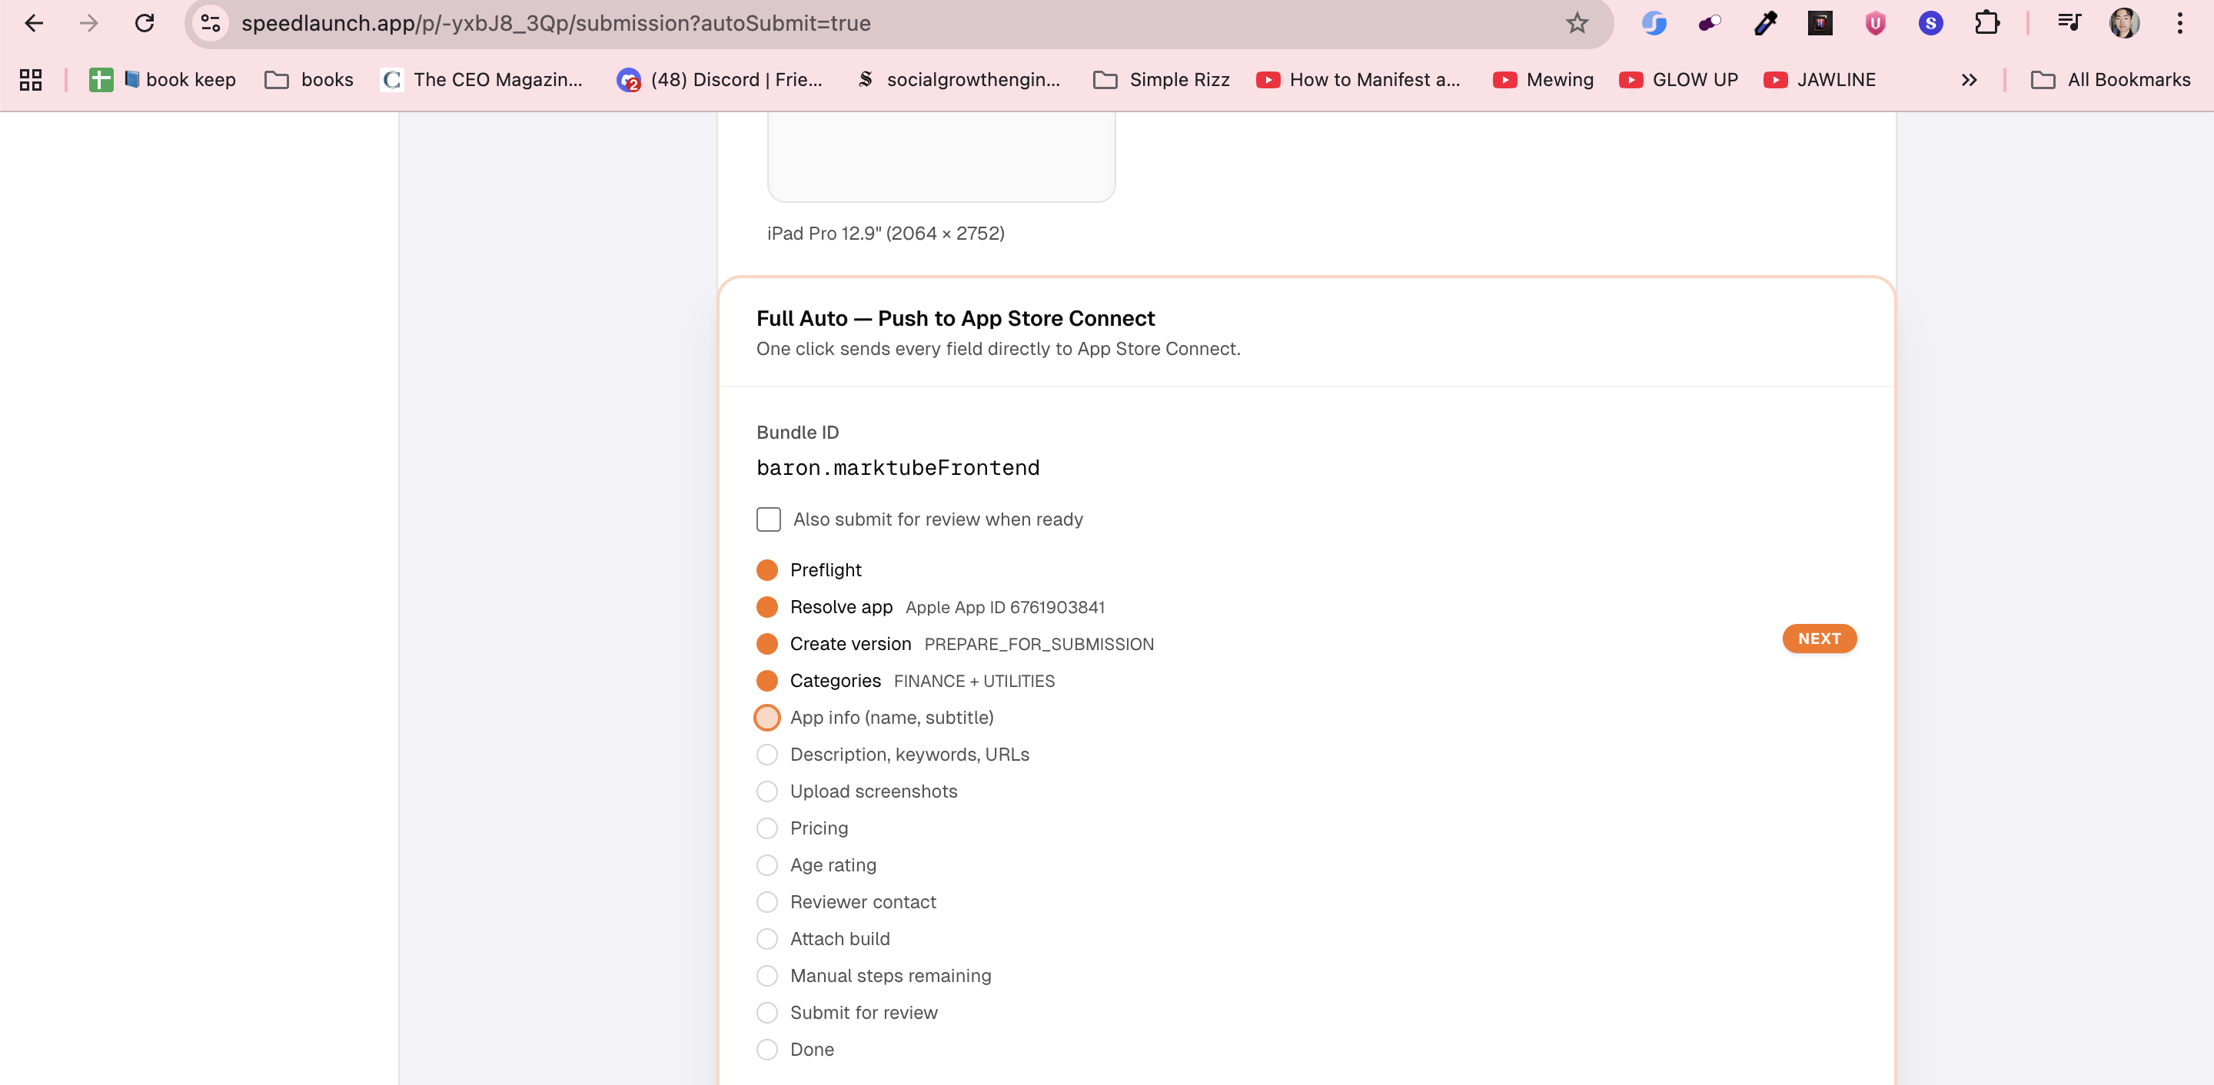Viewport: 2214px width, 1085px height.
Task: Click the eyedropper extension icon
Action: (x=1765, y=23)
